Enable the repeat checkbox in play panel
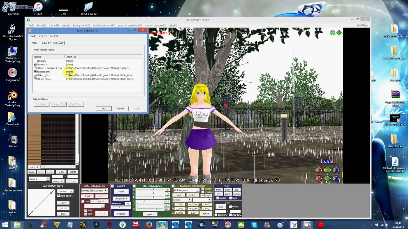 point(230,206)
